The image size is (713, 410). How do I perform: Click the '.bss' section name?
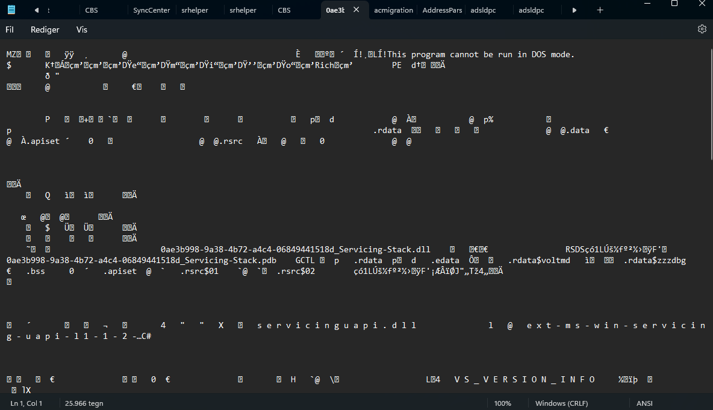pyautogui.click(x=36, y=272)
